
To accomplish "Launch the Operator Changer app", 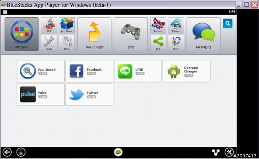I will (x=187, y=71).
